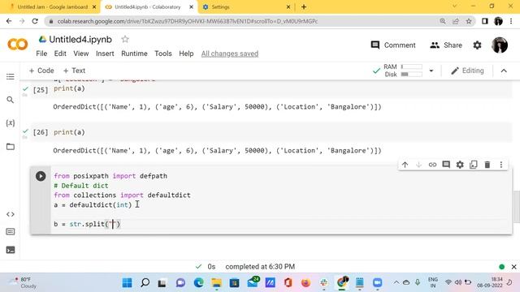Mirror the cell in a tab
This screenshot has height=292, width=520.
coord(474,165)
